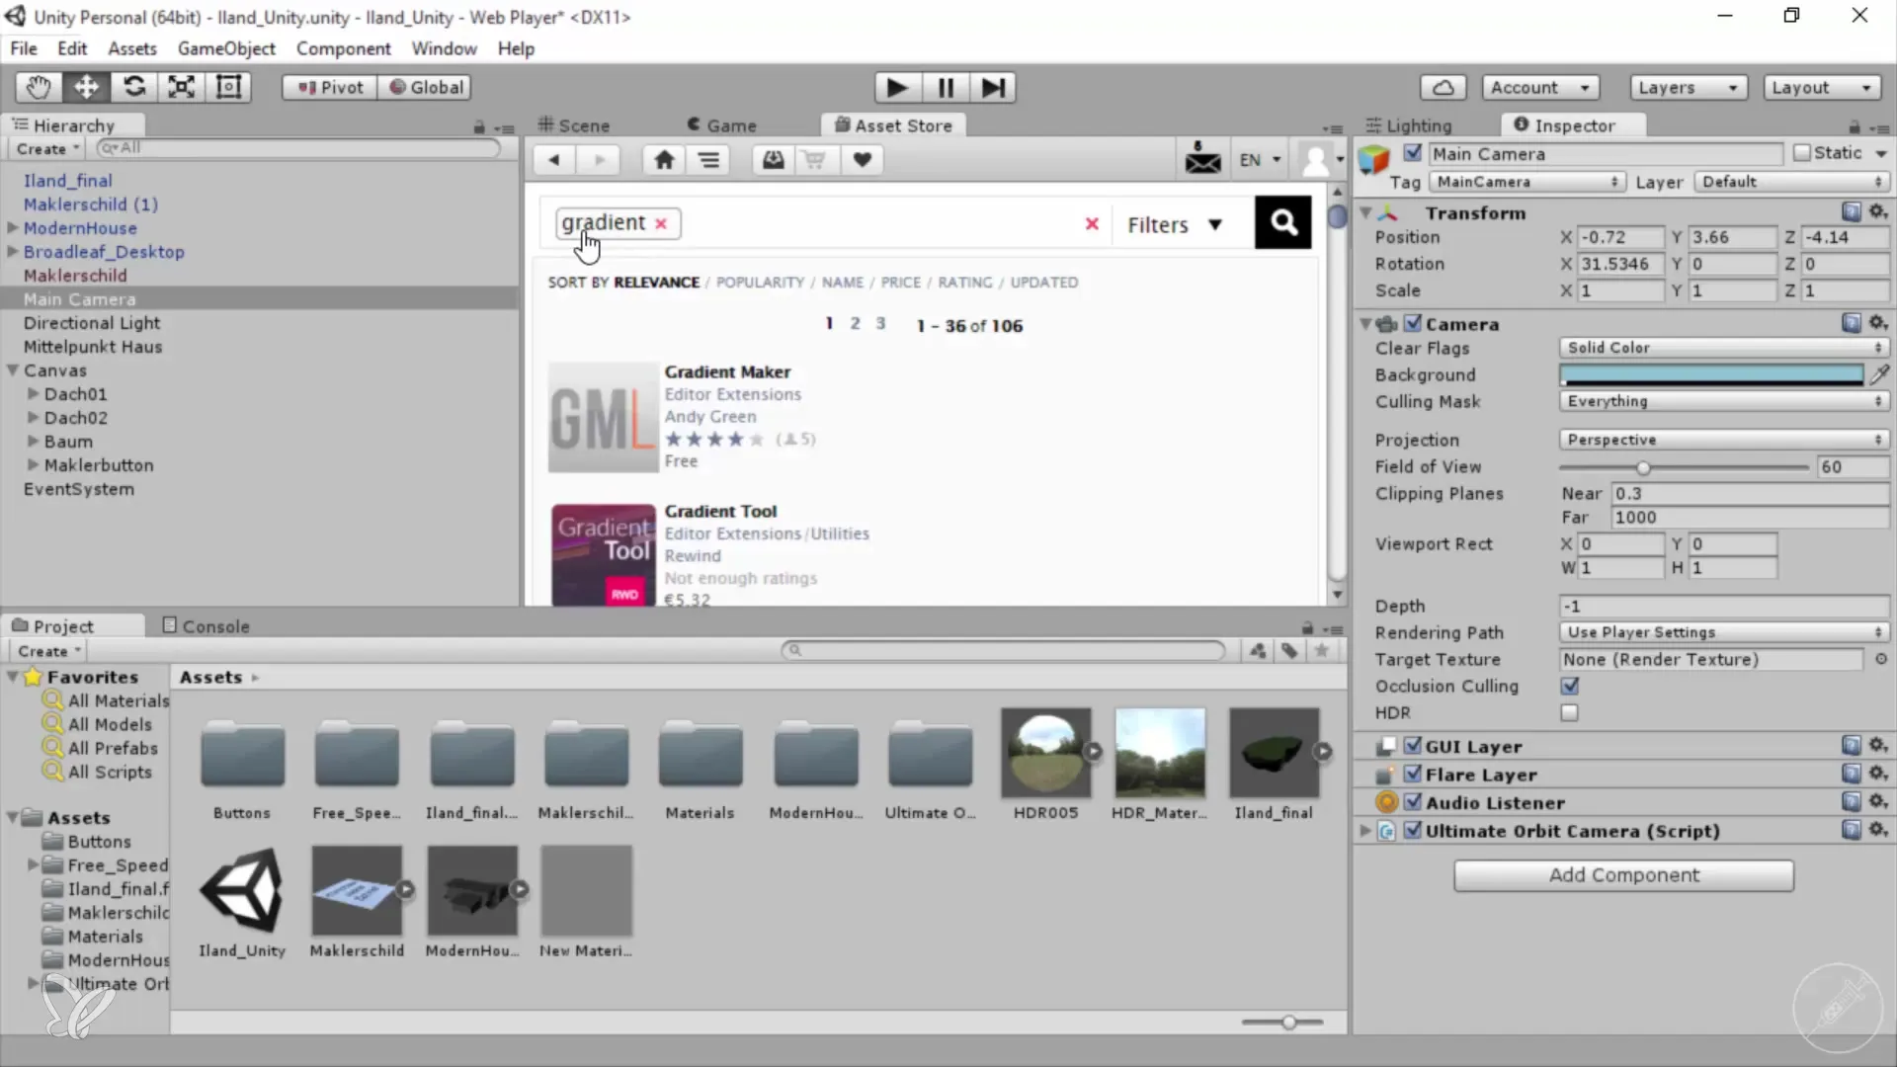Open the Filters dropdown
Viewport: 1897px width, 1067px height.
pyautogui.click(x=1175, y=225)
